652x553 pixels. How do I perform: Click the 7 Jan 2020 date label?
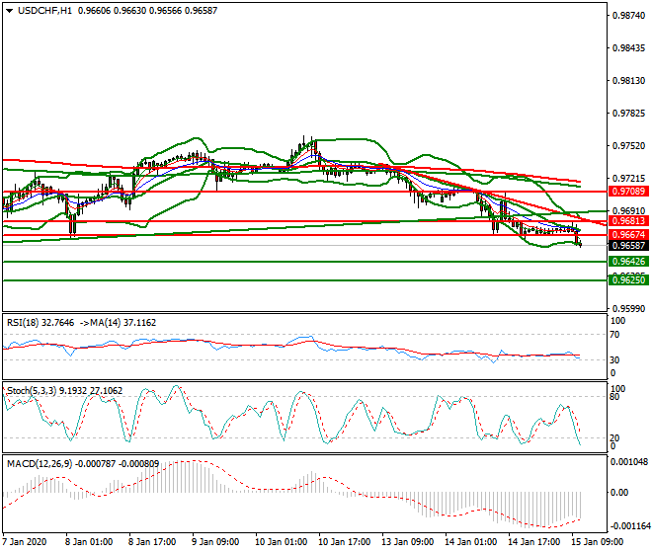[27, 542]
